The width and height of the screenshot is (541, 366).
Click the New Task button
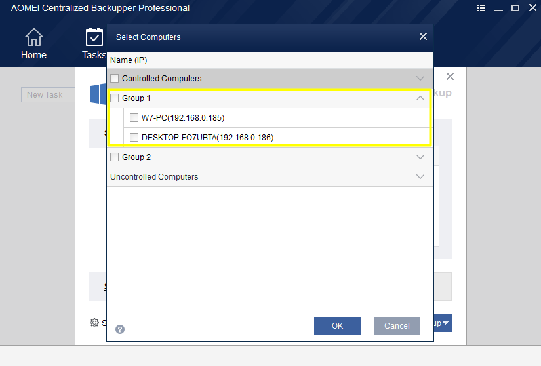(48, 95)
